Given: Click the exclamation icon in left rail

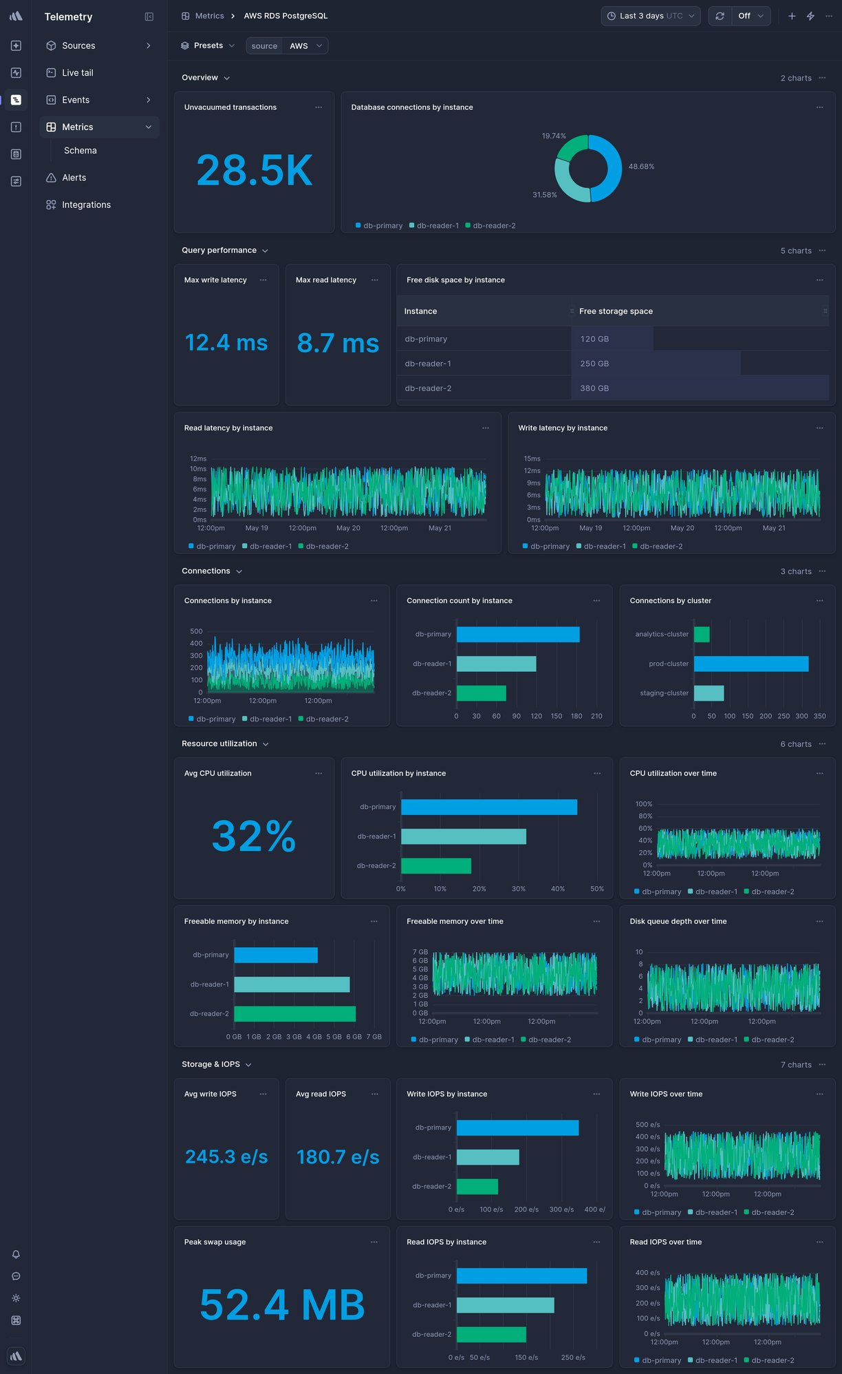Looking at the screenshot, I should (x=16, y=127).
